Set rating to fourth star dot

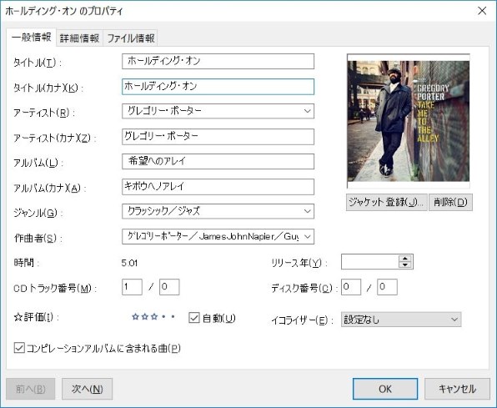pyautogui.click(x=163, y=316)
